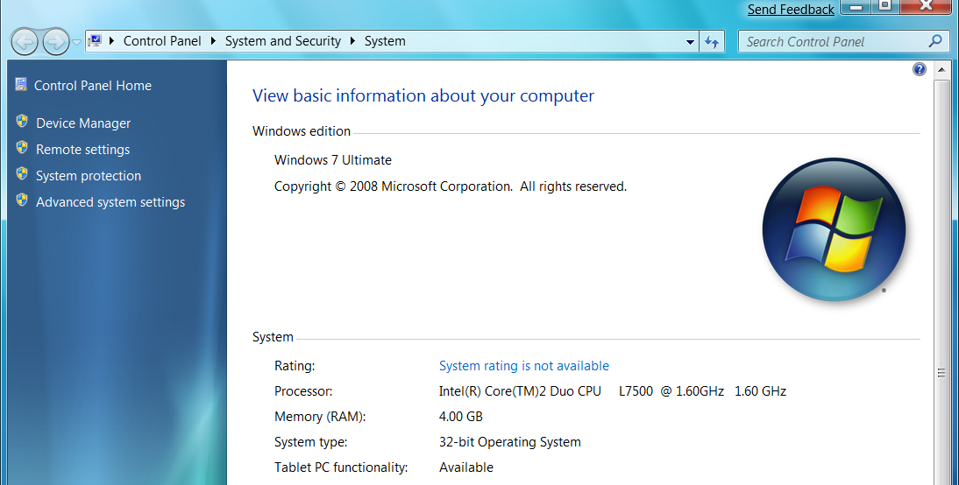Click the 'Tablet PC functionality:' label

pyautogui.click(x=341, y=467)
